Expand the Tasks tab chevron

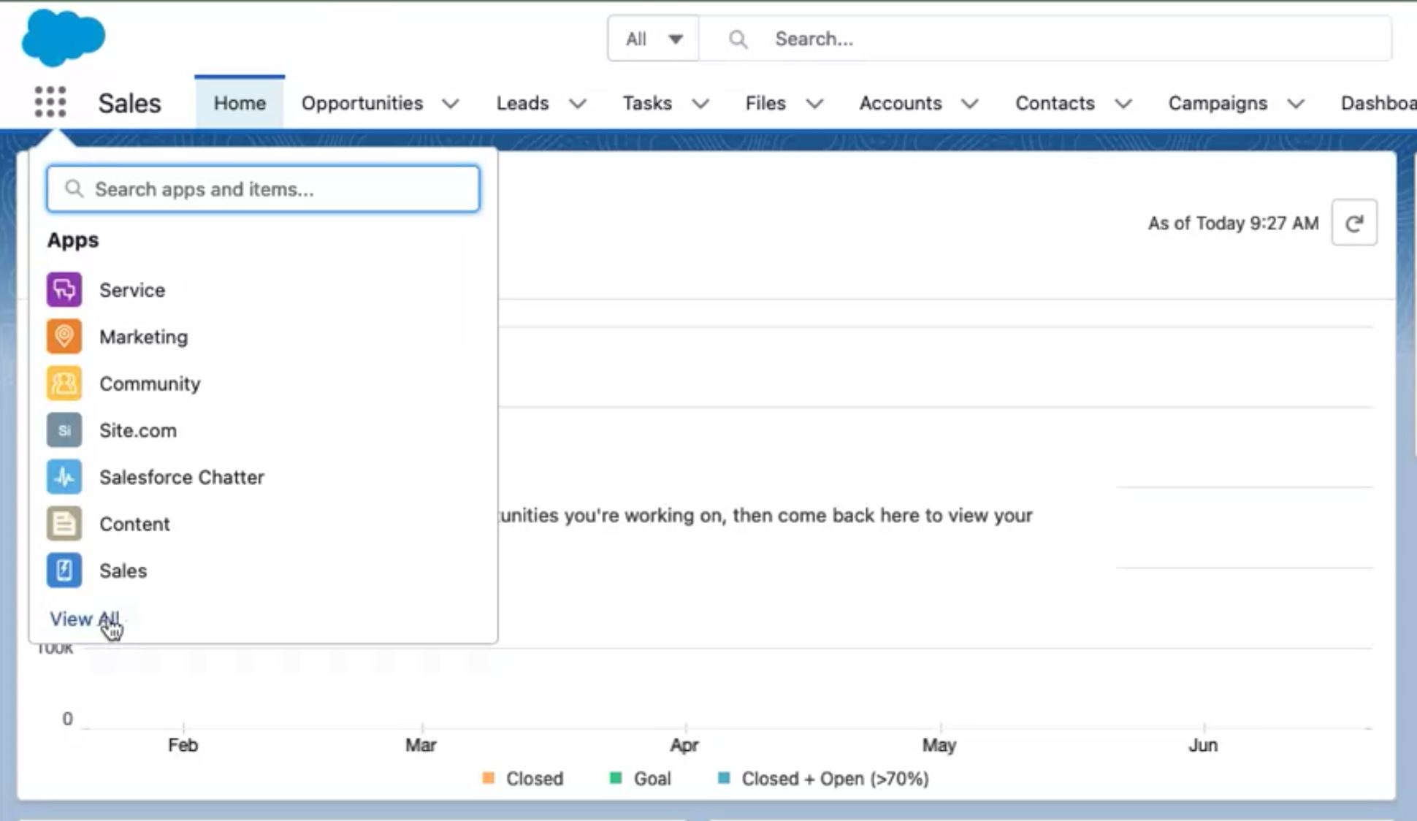point(700,104)
